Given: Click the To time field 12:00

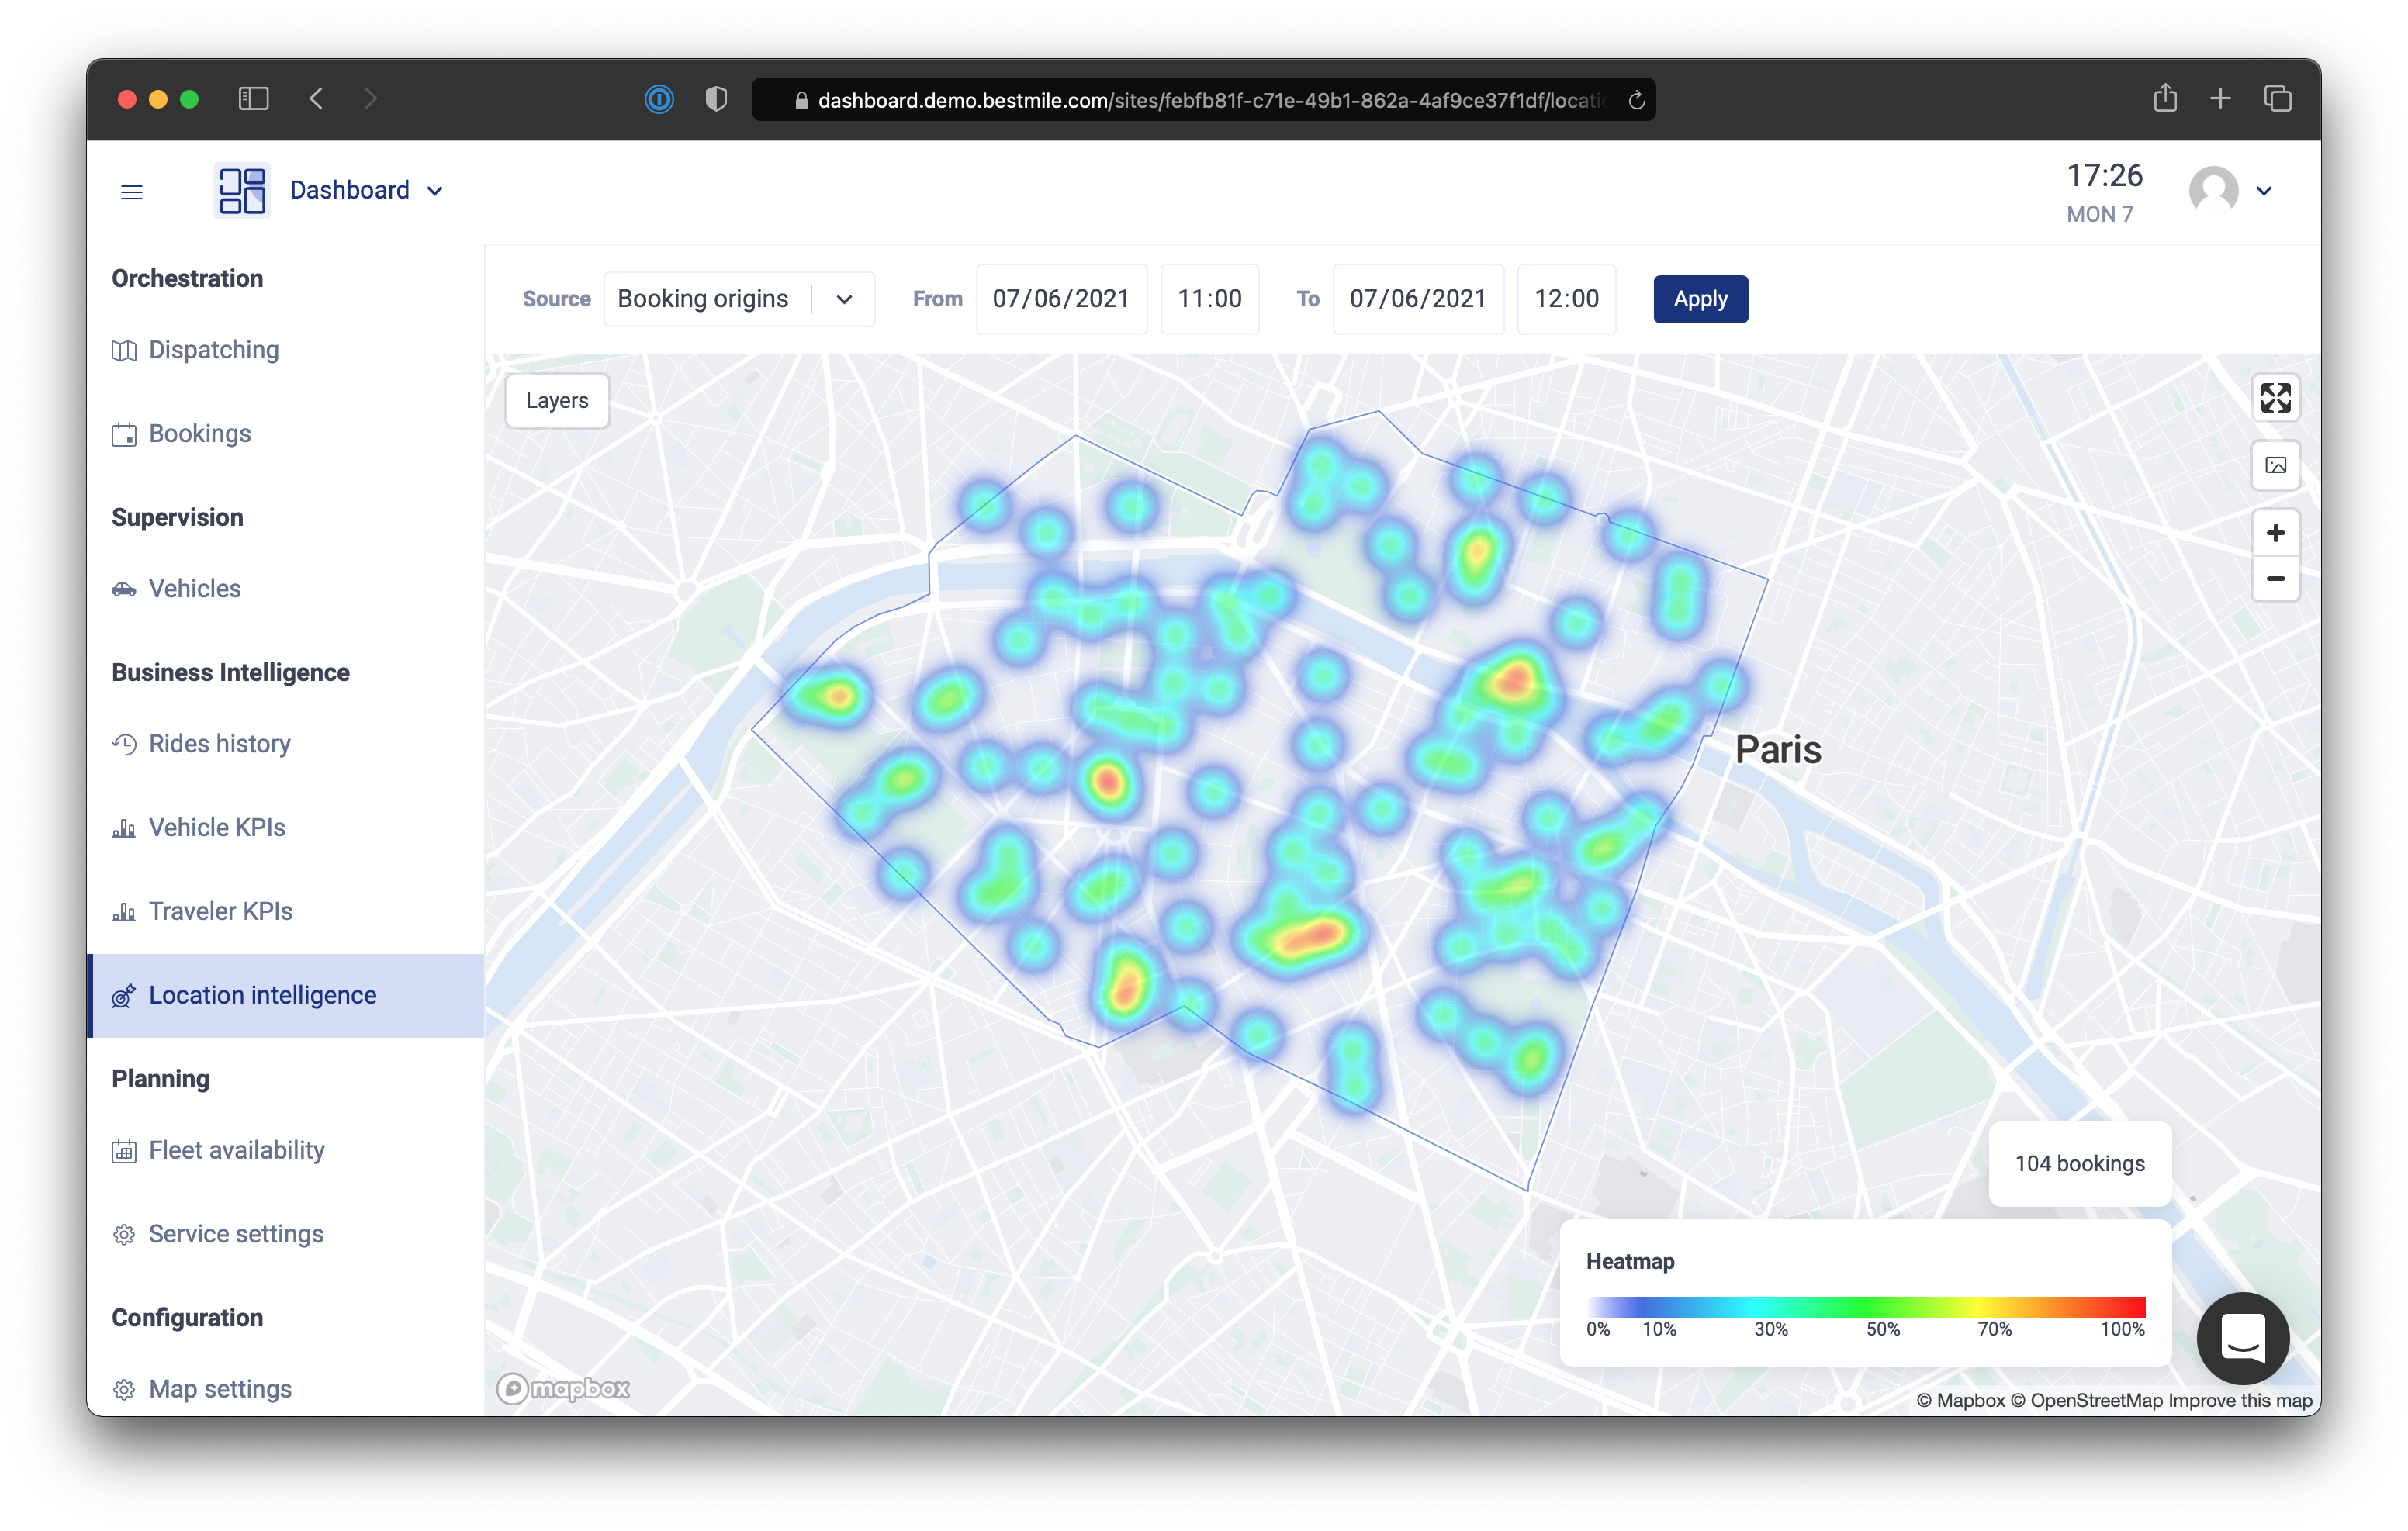Looking at the screenshot, I should point(1566,299).
